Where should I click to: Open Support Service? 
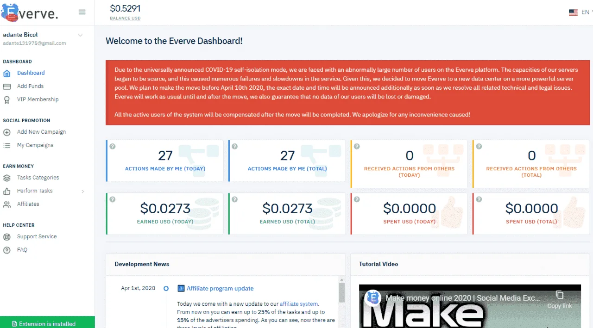pyautogui.click(x=37, y=236)
